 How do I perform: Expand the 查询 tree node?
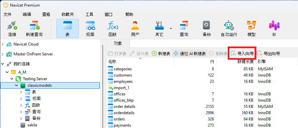tap(21, 112)
